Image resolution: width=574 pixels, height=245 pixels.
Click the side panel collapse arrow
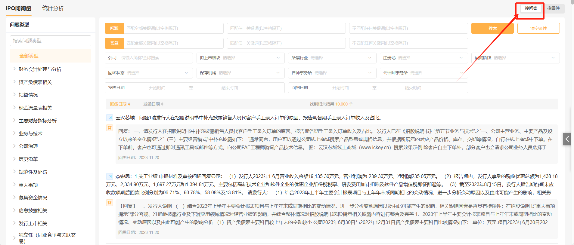567,139
